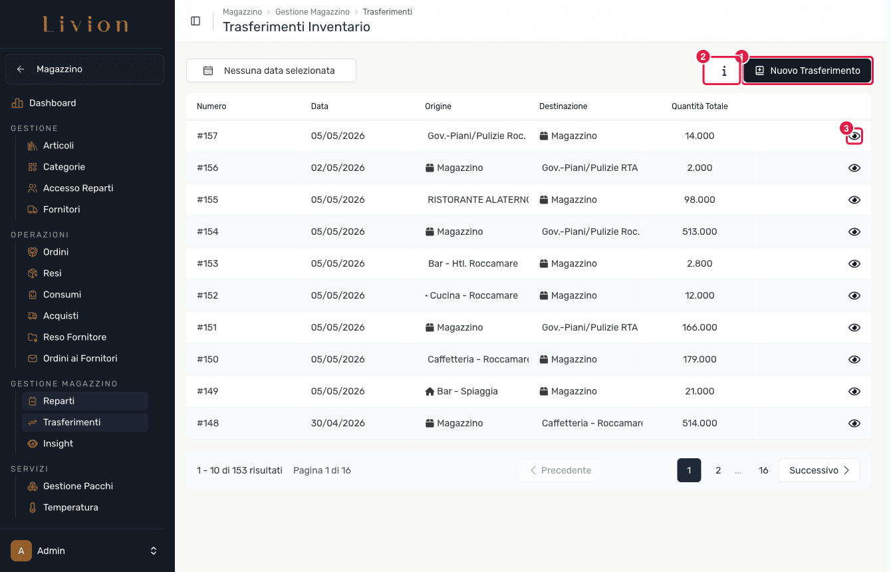Click current page 1 button
Screen dimensions: 891x572
coord(689,470)
